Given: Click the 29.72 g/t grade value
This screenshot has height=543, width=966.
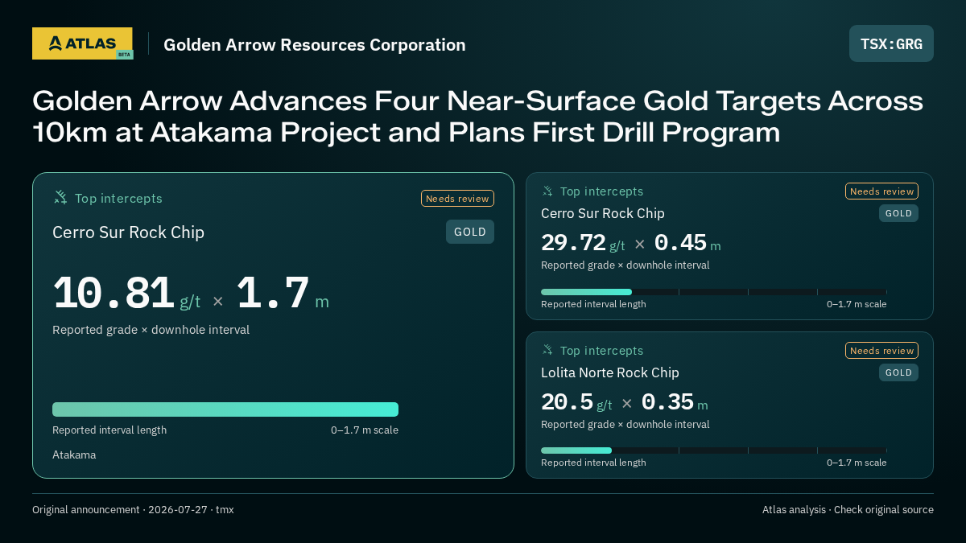Looking at the screenshot, I should pyautogui.click(x=583, y=243).
